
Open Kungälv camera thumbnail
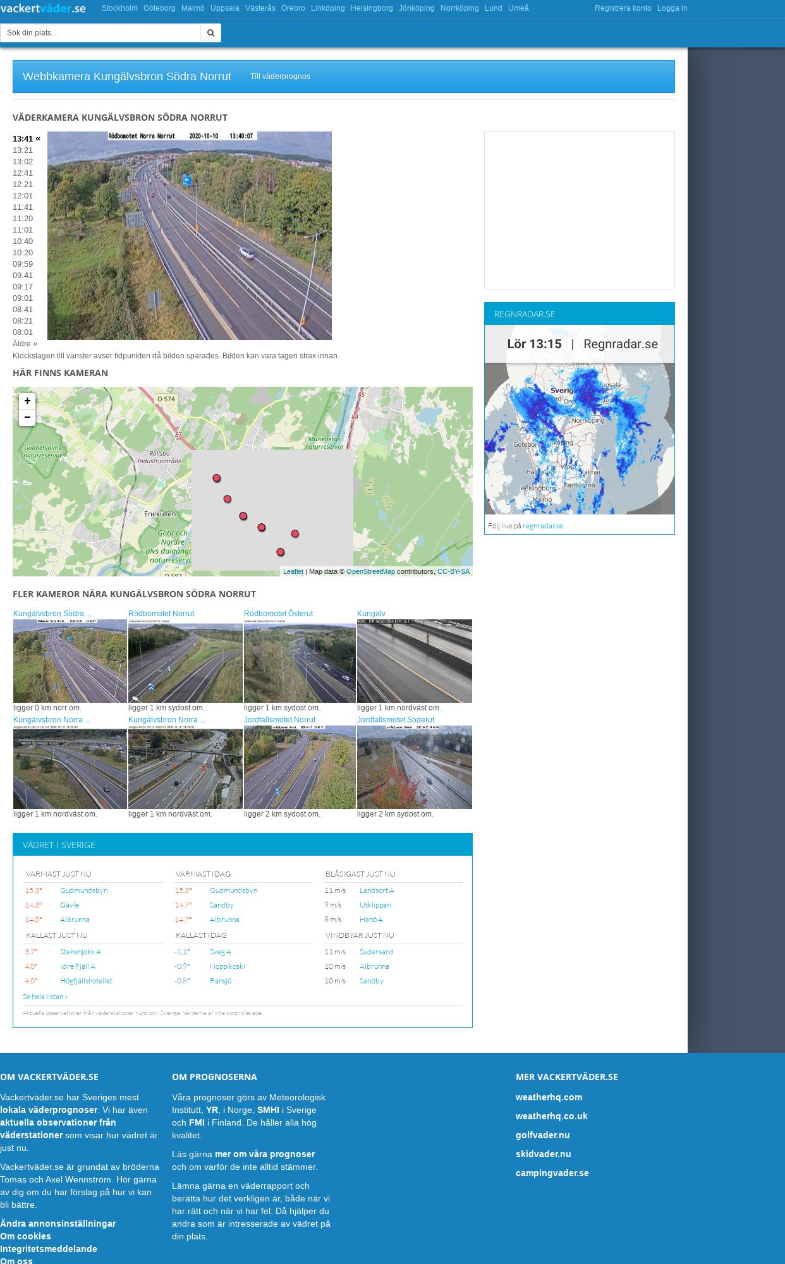[415, 661]
